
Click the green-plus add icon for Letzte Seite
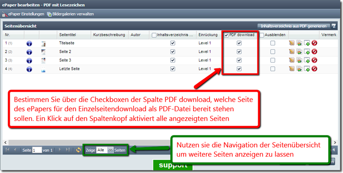tap(307, 69)
